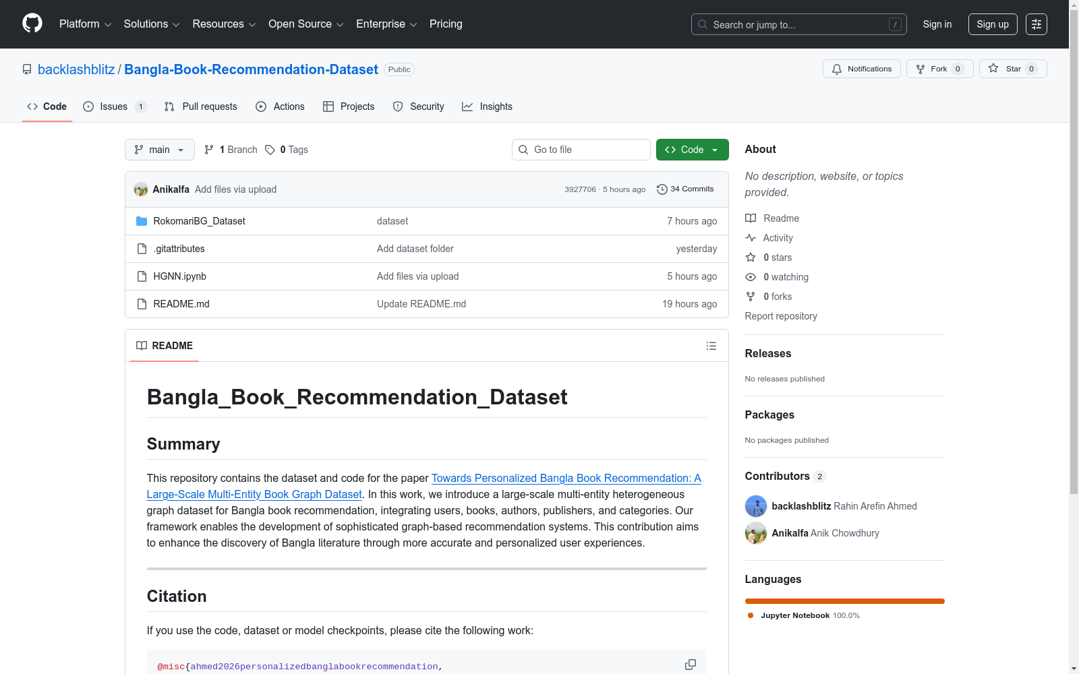Click the Search or jump to field
Image resolution: width=1079 pixels, height=674 pixels.
click(x=799, y=24)
